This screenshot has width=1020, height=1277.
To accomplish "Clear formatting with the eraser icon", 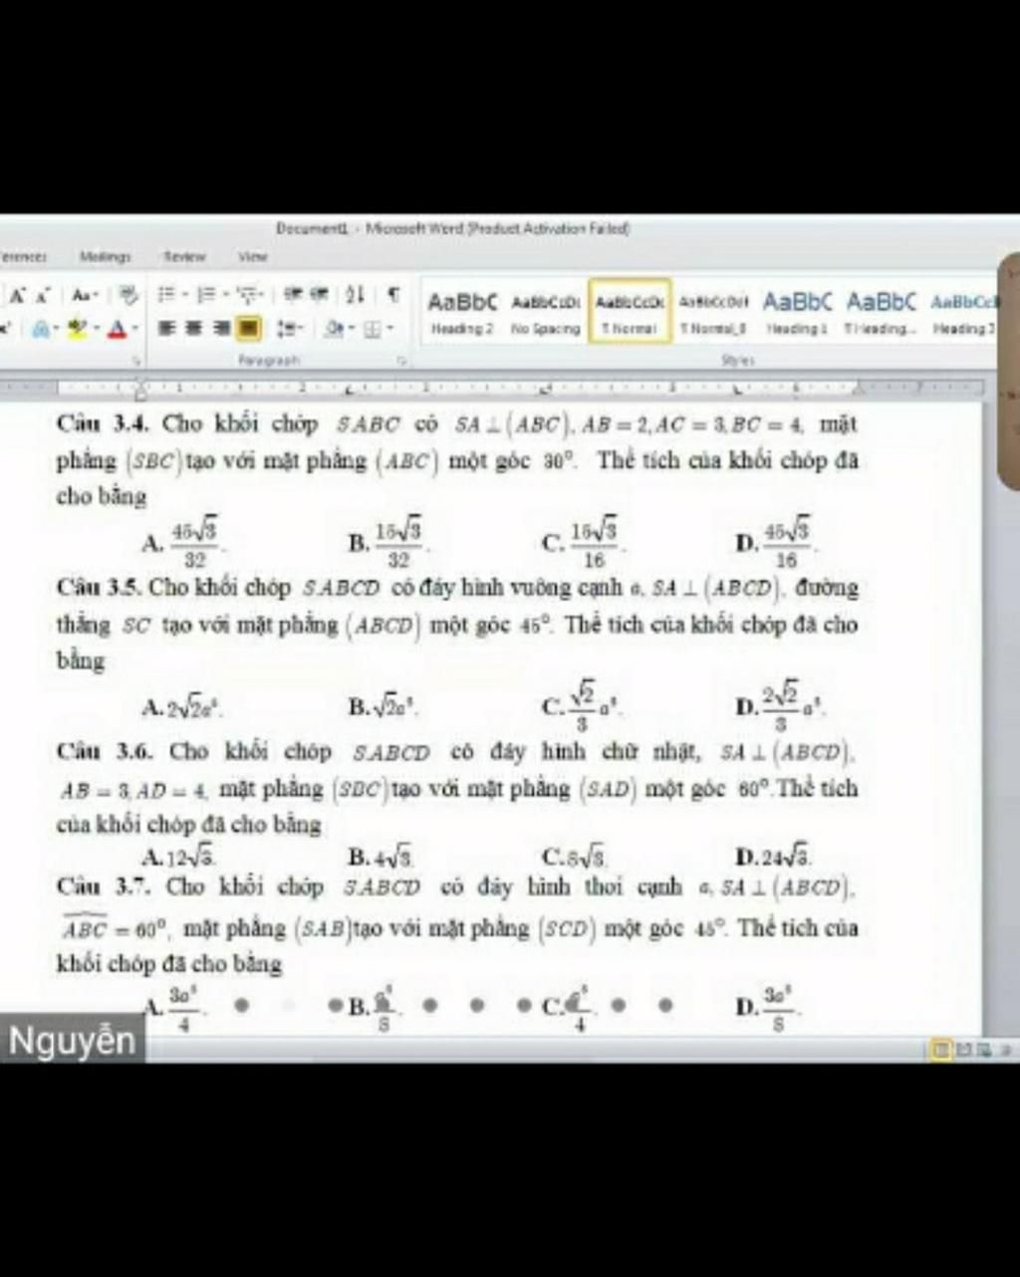I will coord(127,296).
